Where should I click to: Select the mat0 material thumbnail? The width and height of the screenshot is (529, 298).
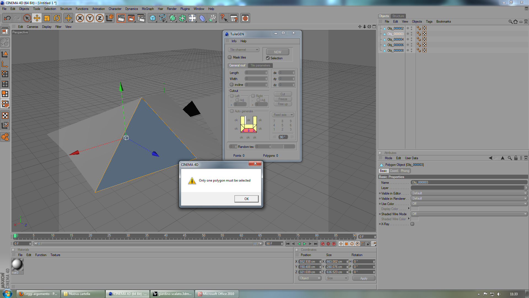tap(17, 265)
